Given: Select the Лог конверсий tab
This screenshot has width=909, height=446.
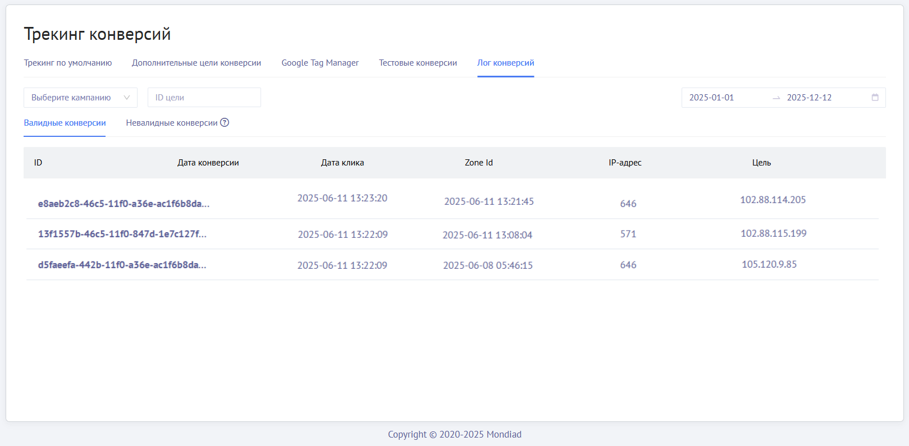Looking at the screenshot, I should [x=505, y=63].
